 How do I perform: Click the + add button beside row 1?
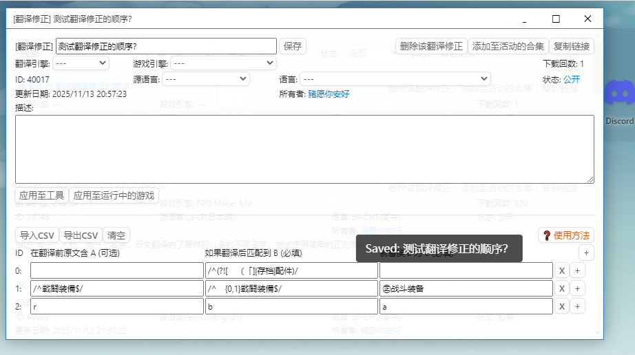click(577, 288)
